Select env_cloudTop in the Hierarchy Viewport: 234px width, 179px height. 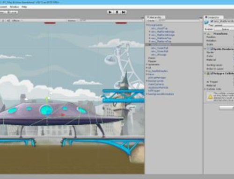pyautogui.click(x=160, y=29)
